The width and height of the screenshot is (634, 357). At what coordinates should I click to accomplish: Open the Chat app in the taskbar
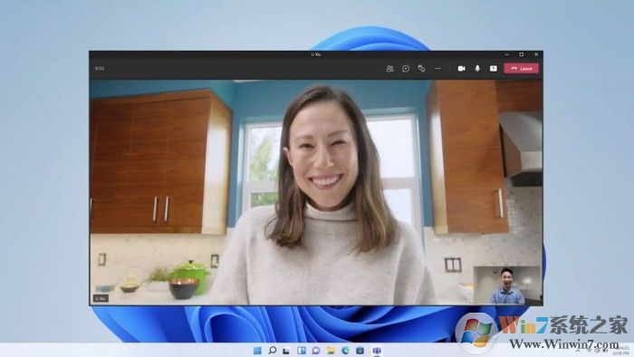coord(316,351)
